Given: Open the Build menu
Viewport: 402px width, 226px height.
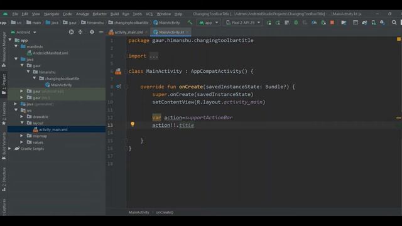Looking at the screenshot, I should tap(114, 14).
